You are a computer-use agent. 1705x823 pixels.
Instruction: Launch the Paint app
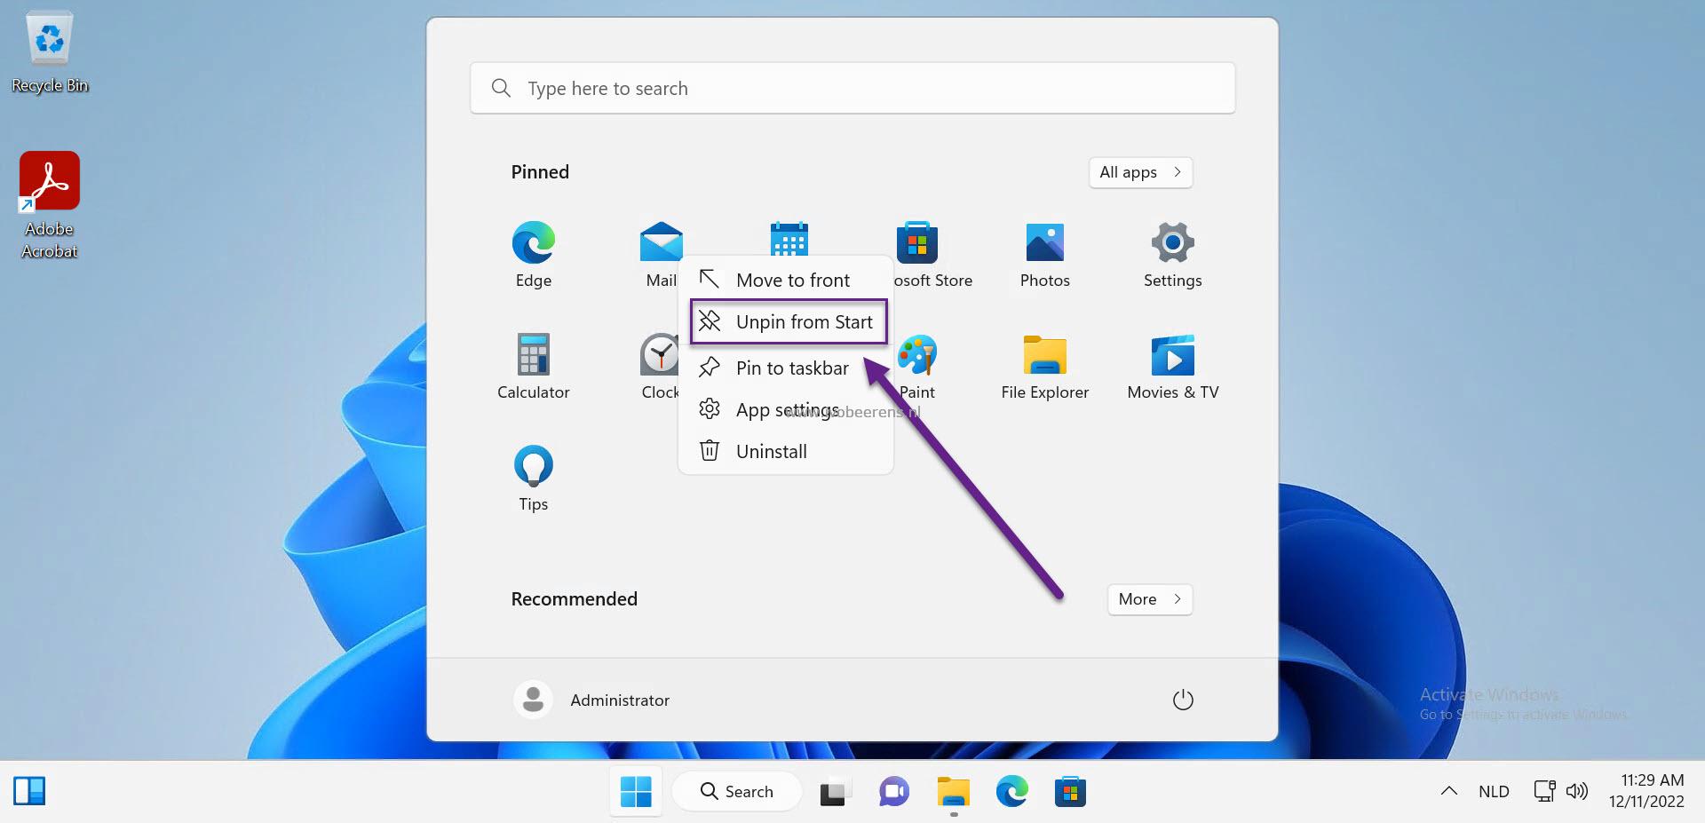click(x=917, y=367)
